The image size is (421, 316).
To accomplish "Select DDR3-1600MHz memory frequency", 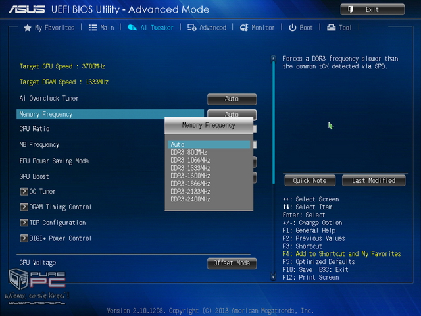I will coord(190,176).
